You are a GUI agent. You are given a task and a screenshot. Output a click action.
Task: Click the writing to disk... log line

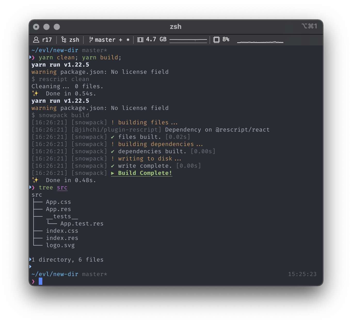coord(106,158)
